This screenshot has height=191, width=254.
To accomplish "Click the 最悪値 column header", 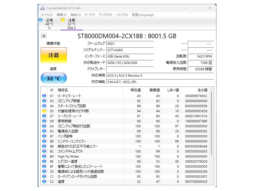I will pos(152,90).
